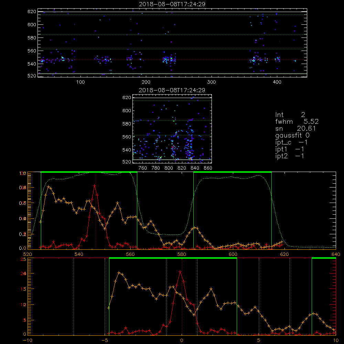Click the '25' y-axis label of the bottom plot

23,259
